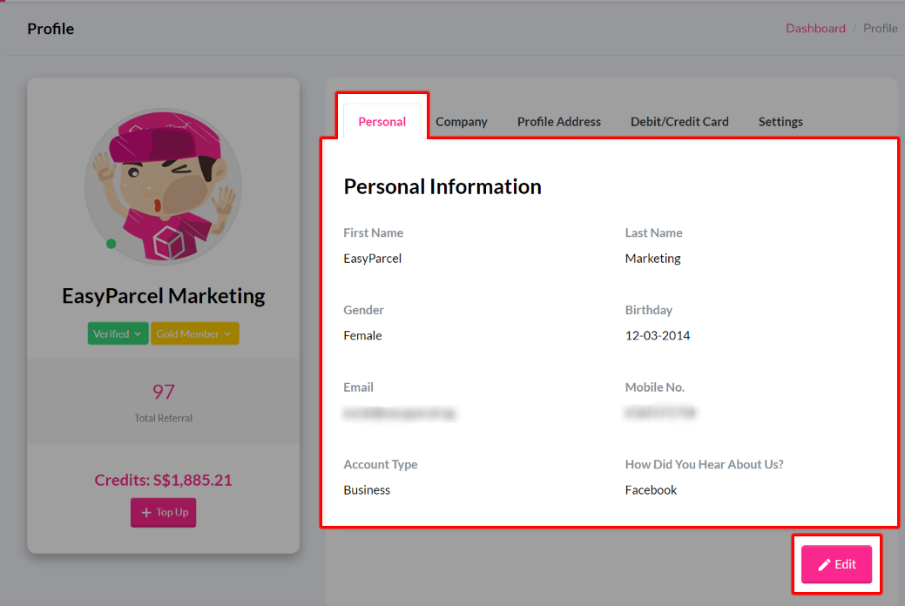Click the Top Up button

164,512
